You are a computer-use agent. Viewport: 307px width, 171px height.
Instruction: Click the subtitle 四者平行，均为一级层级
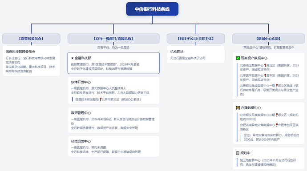coord(113,48)
